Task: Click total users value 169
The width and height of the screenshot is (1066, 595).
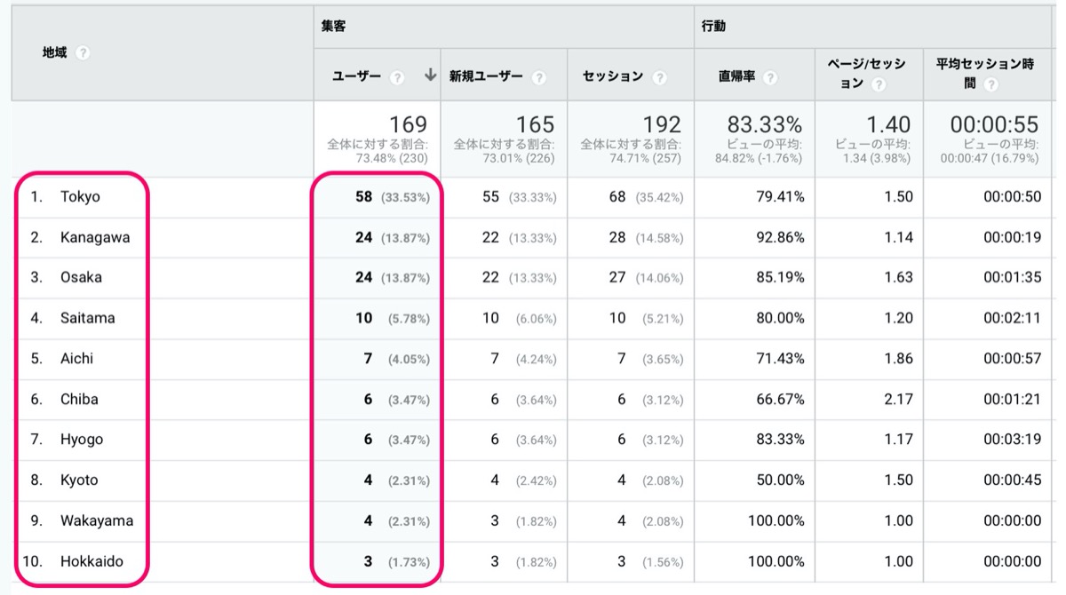Action: 408,125
